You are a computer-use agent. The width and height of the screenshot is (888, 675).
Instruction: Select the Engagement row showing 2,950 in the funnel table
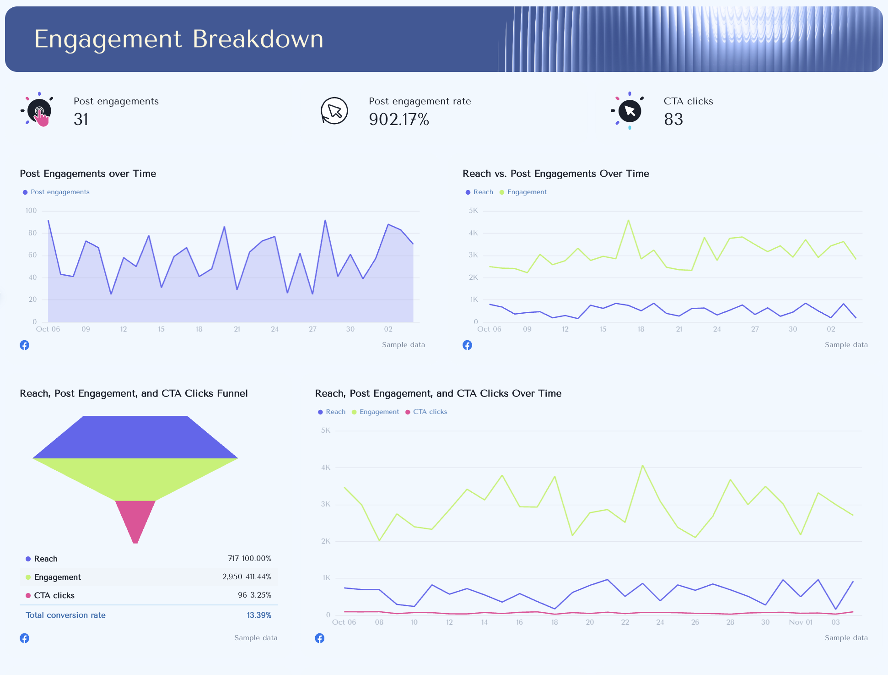(149, 577)
